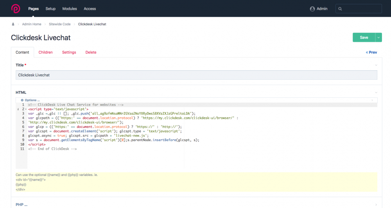Image resolution: width=391 pixels, height=208 pixels.
Task: Open the Save button dropdown arrow
Action: 378,38
